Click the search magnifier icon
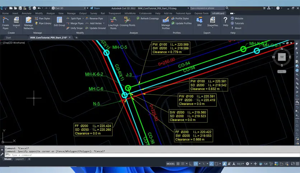Viewport: 300px width, 173px height. (227, 8)
